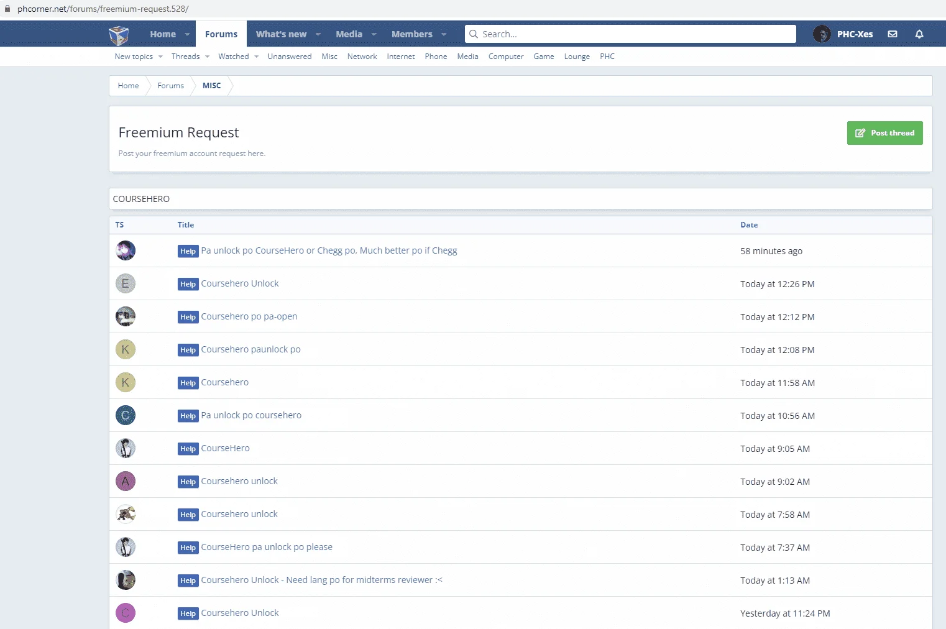946x629 pixels.
Task: Open the Home navigation tab
Action: [163, 34]
